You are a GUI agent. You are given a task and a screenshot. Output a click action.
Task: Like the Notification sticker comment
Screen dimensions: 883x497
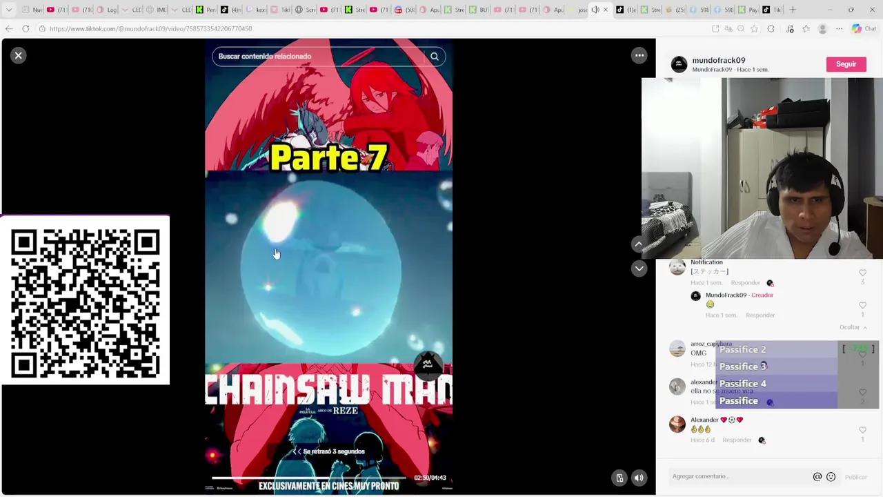coord(862,273)
